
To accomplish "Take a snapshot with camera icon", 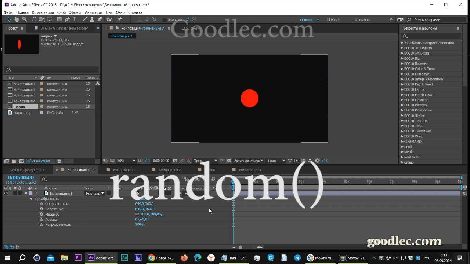I will [175, 161].
